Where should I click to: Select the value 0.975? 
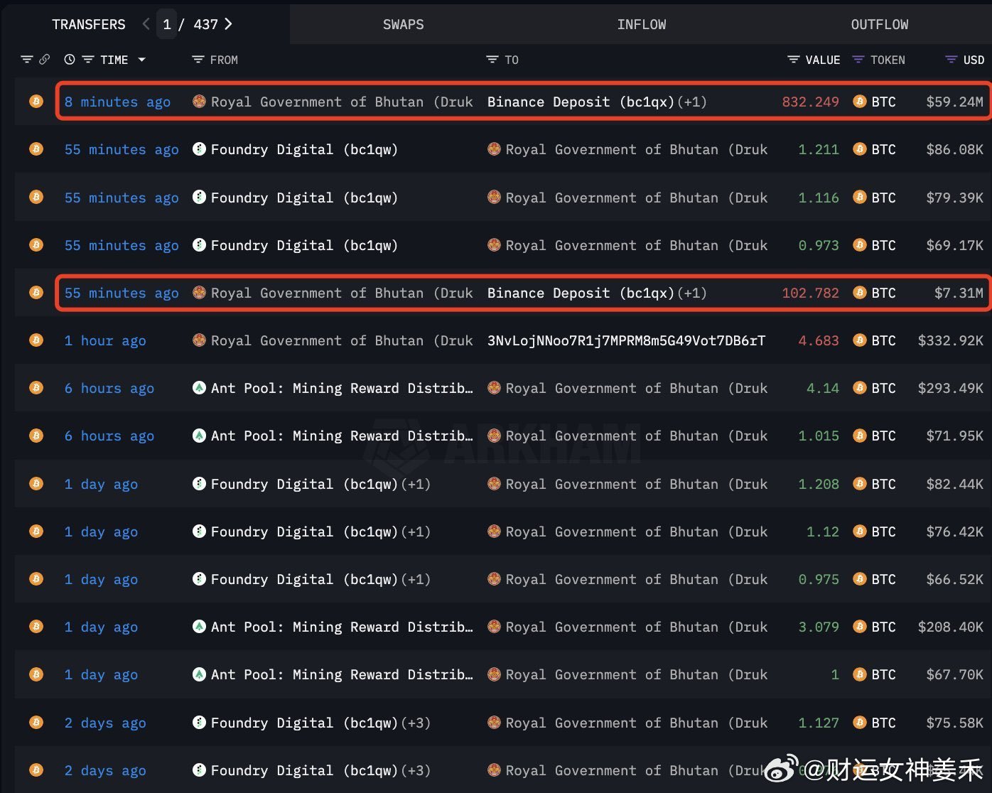click(819, 579)
